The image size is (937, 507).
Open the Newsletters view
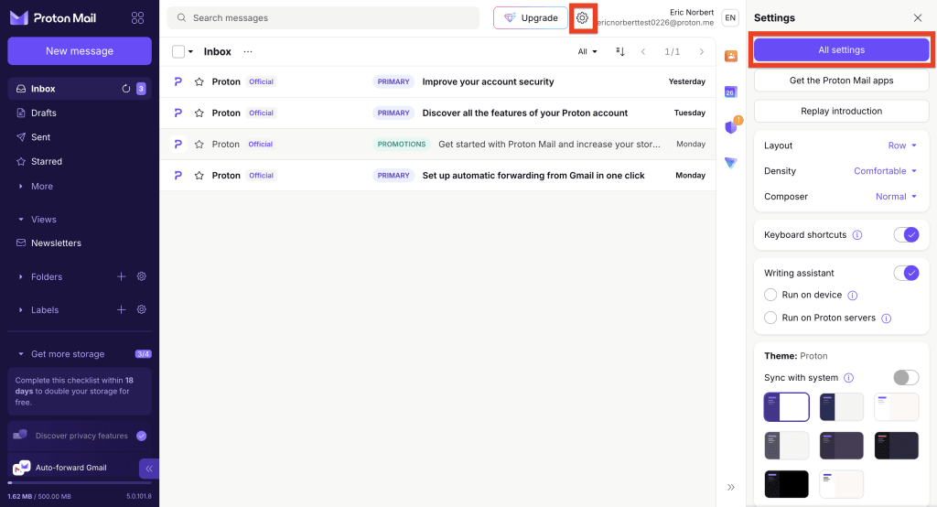tap(80, 243)
